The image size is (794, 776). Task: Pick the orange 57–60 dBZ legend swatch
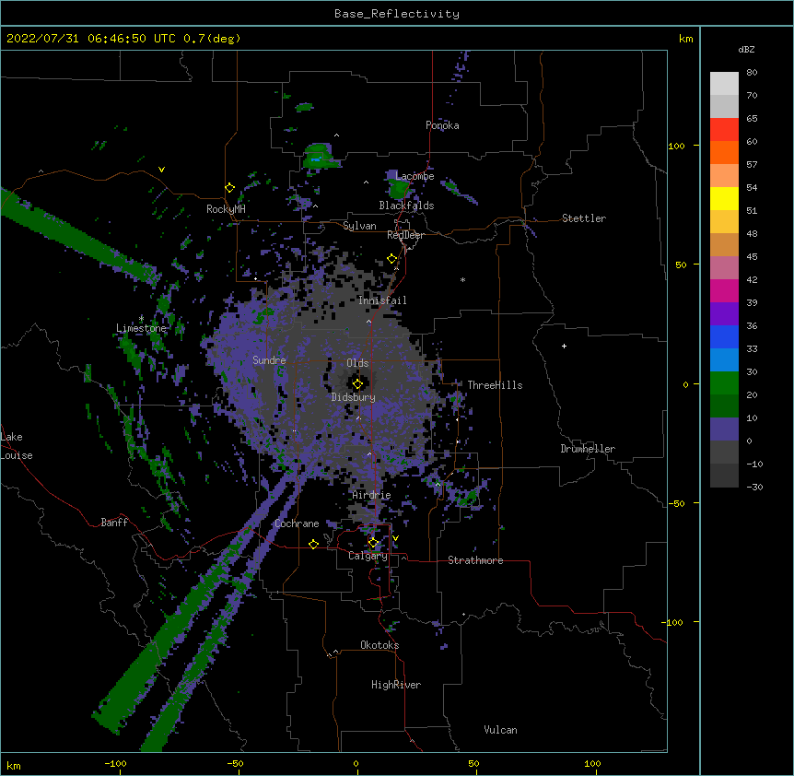[724, 152]
